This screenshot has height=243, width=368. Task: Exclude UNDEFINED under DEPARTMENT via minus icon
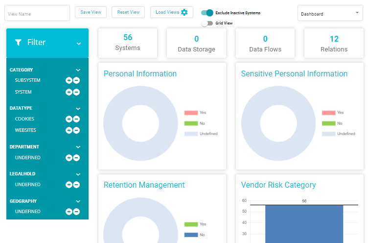76,158
